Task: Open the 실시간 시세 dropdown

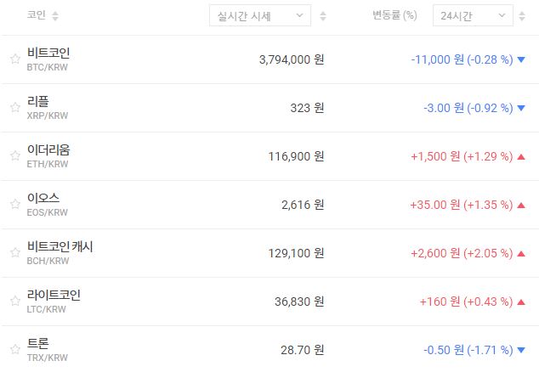Action: 259,15
